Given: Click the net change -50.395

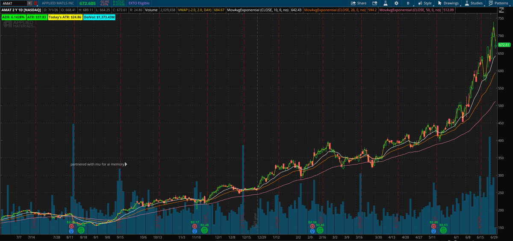Looking at the screenshot, I should tap(103, 2).
